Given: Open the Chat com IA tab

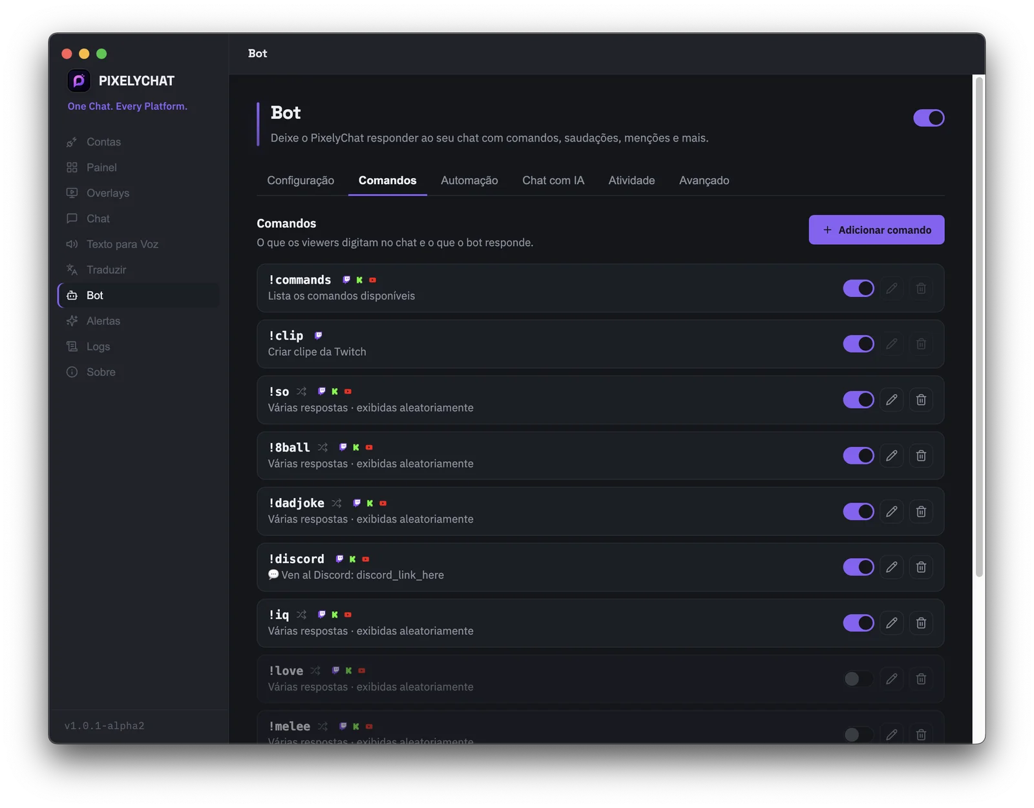Looking at the screenshot, I should tap(553, 180).
